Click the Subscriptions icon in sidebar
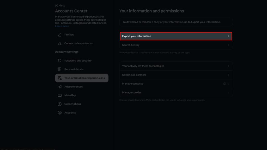The width and height of the screenshot is (267, 150). coord(60,104)
